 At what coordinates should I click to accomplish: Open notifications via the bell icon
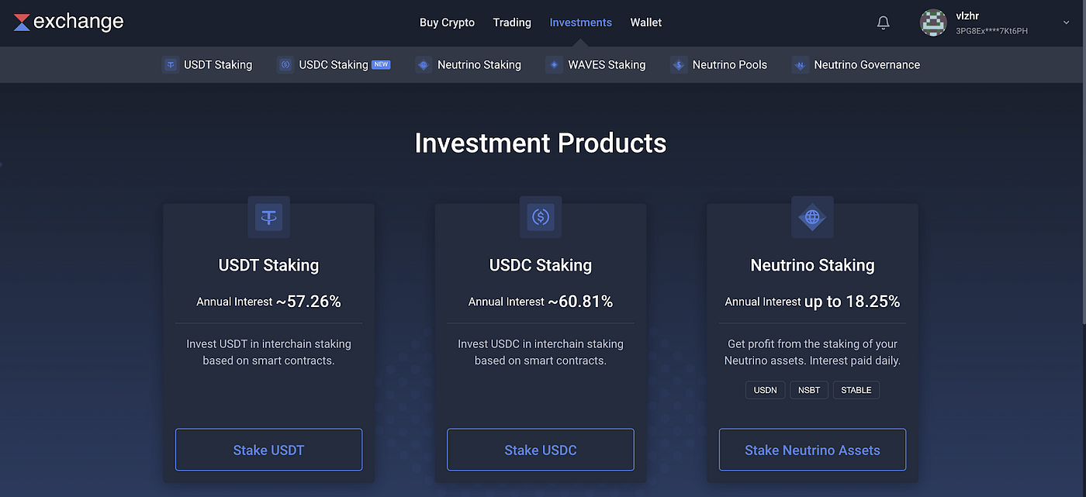pos(883,22)
